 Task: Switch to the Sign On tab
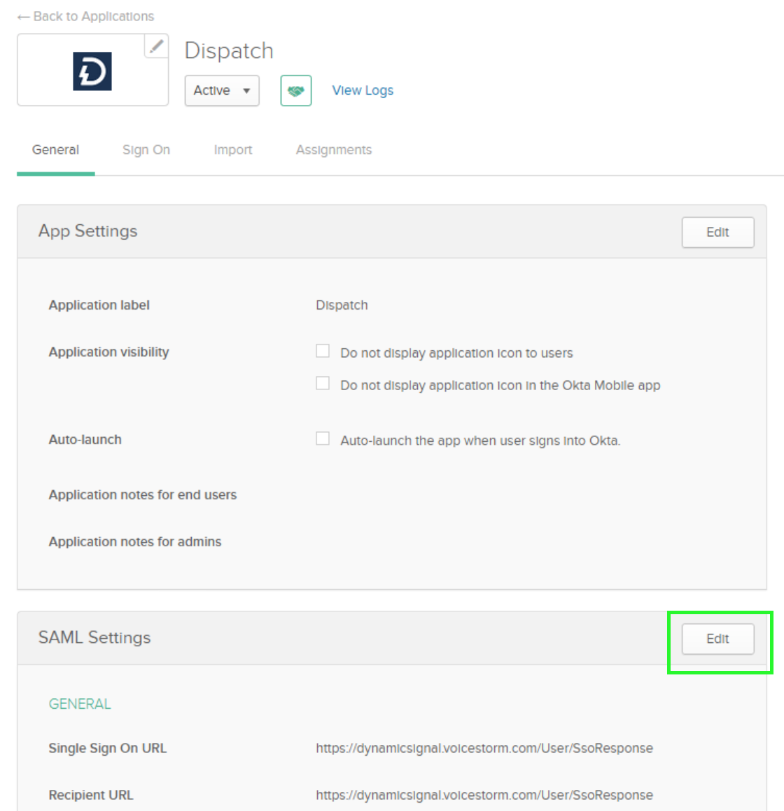pyautogui.click(x=146, y=150)
